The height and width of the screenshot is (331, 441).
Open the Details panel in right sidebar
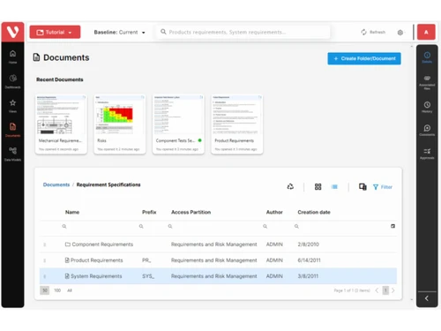click(x=427, y=57)
